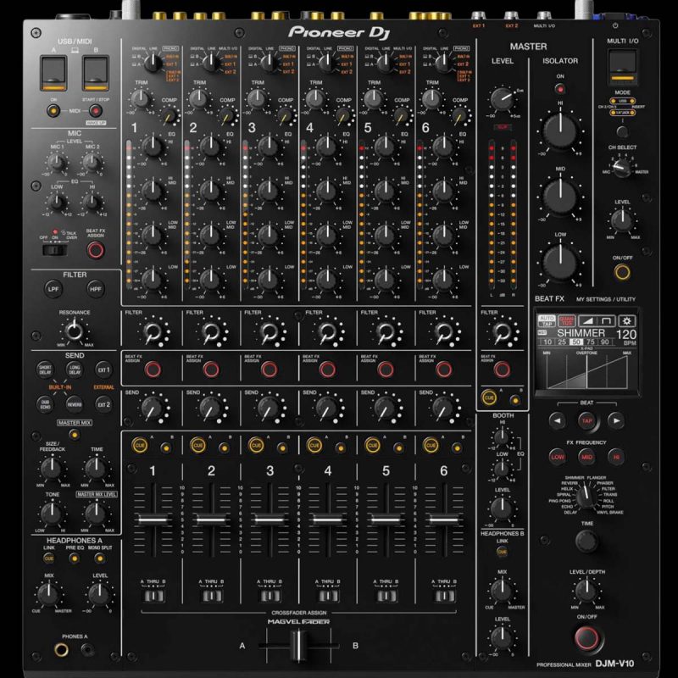Toggle the large Beat FX ON/OFF button
The width and height of the screenshot is (678, 678).
[586, 637]
